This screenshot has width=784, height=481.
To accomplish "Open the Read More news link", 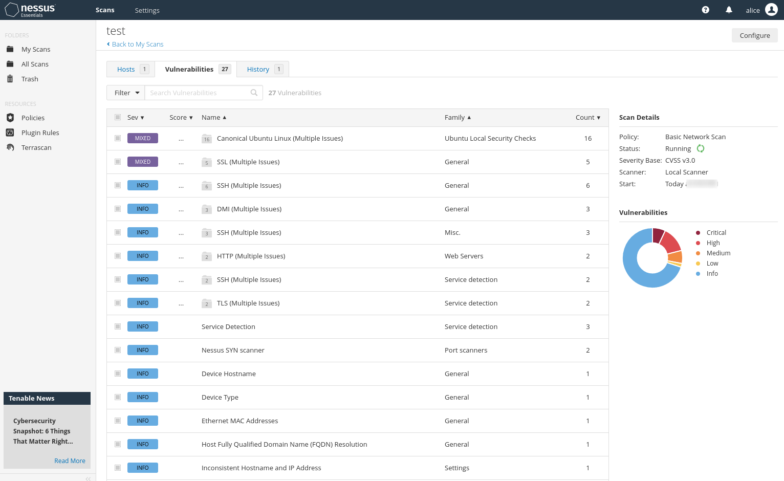I will (70, 461).
